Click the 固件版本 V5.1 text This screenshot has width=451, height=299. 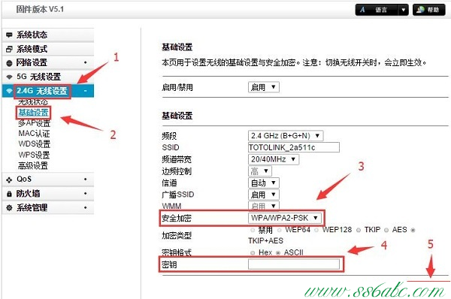point(40,9)
